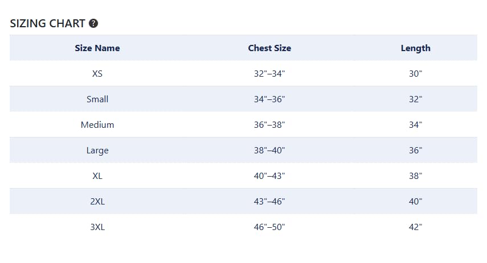The width and height of the screenshot is (487, 263).
Task: Click the 30" length cell
Action: (x=416, y=74)
